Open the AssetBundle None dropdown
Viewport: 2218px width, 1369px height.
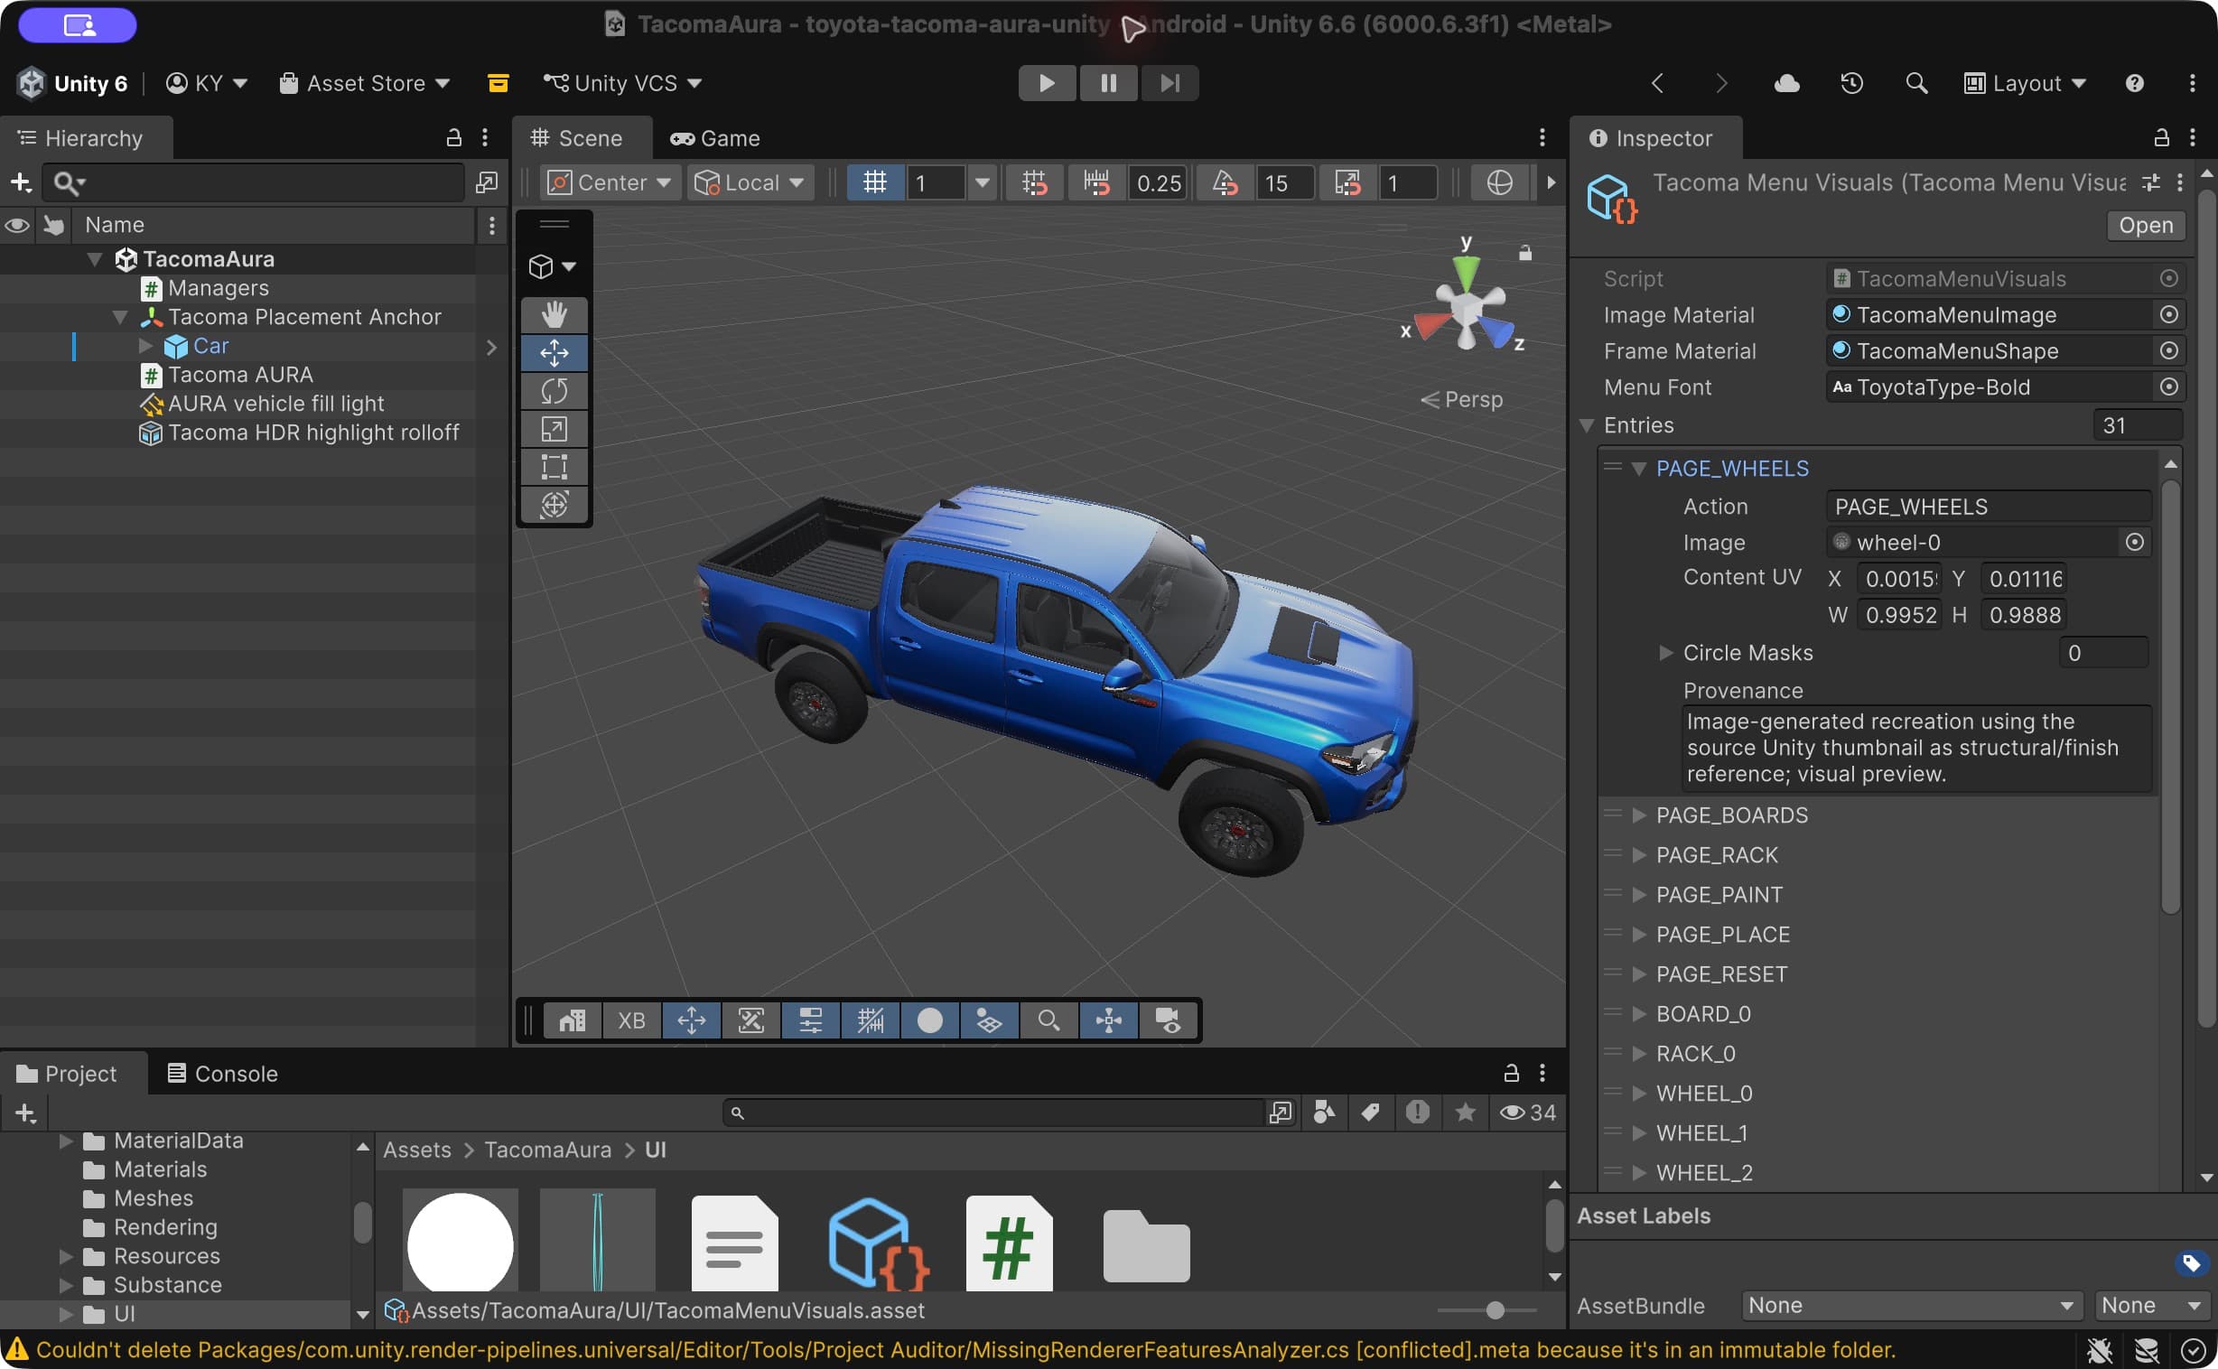[x=1911, y=1306]
